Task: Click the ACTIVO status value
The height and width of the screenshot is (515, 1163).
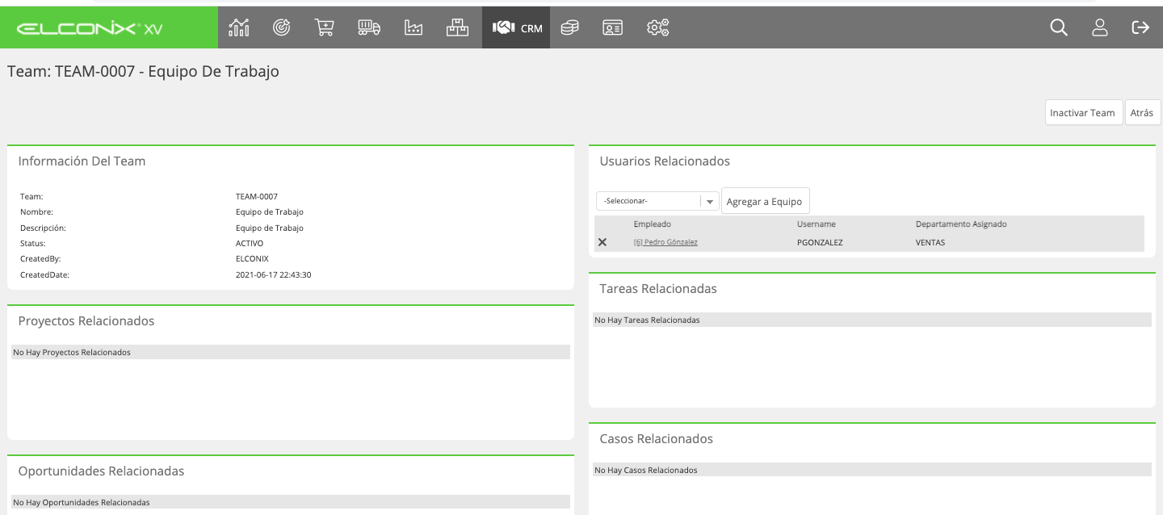Action: (x=250, y=243)
